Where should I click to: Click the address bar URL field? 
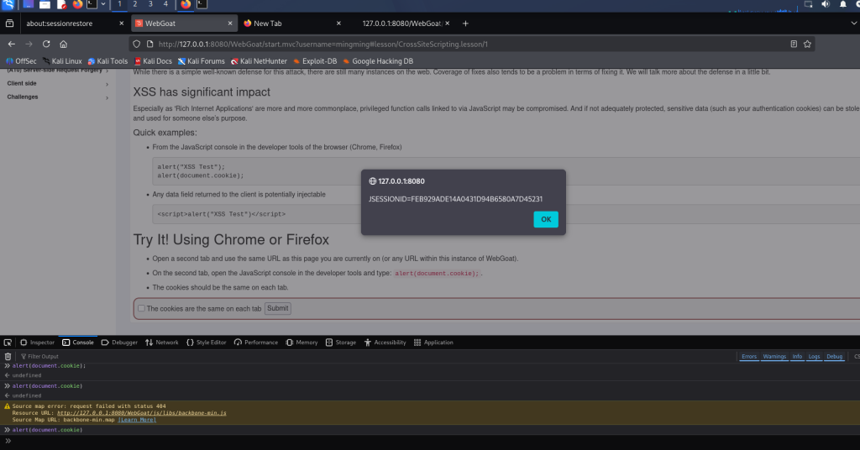coord(470,44)
